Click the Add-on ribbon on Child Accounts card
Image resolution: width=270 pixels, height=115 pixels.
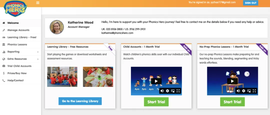[x=186, y=48]
